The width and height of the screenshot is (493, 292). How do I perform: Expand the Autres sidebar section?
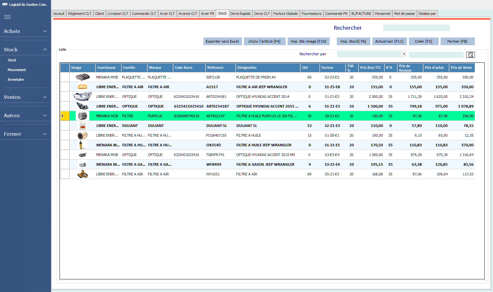tap(25, 116)
